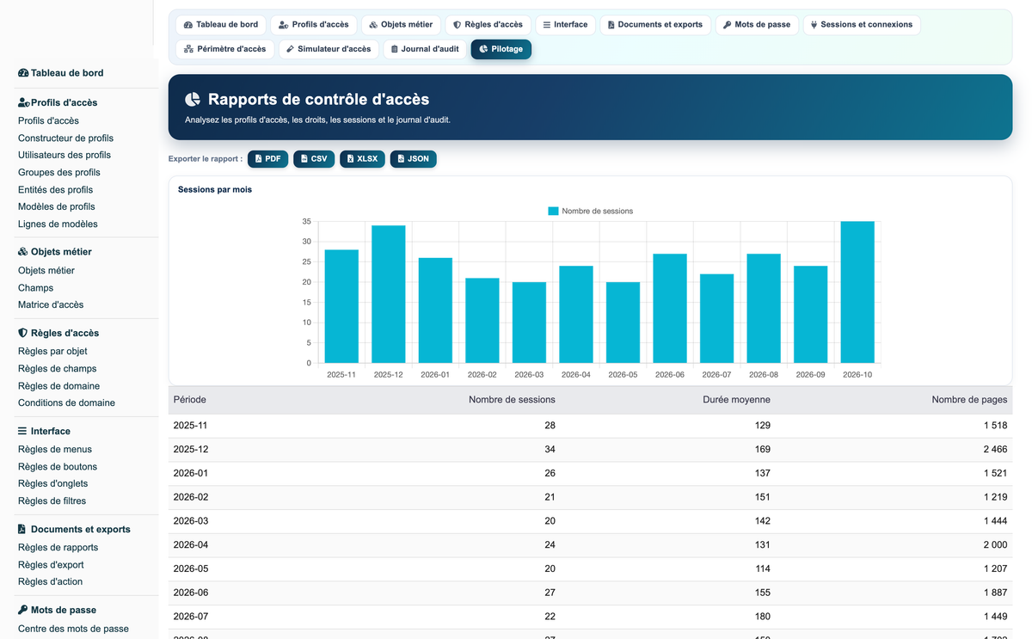1032x639 pixels.
Task: Click the icon on the Simulateur d'accès tab
Action: [291, 49]
